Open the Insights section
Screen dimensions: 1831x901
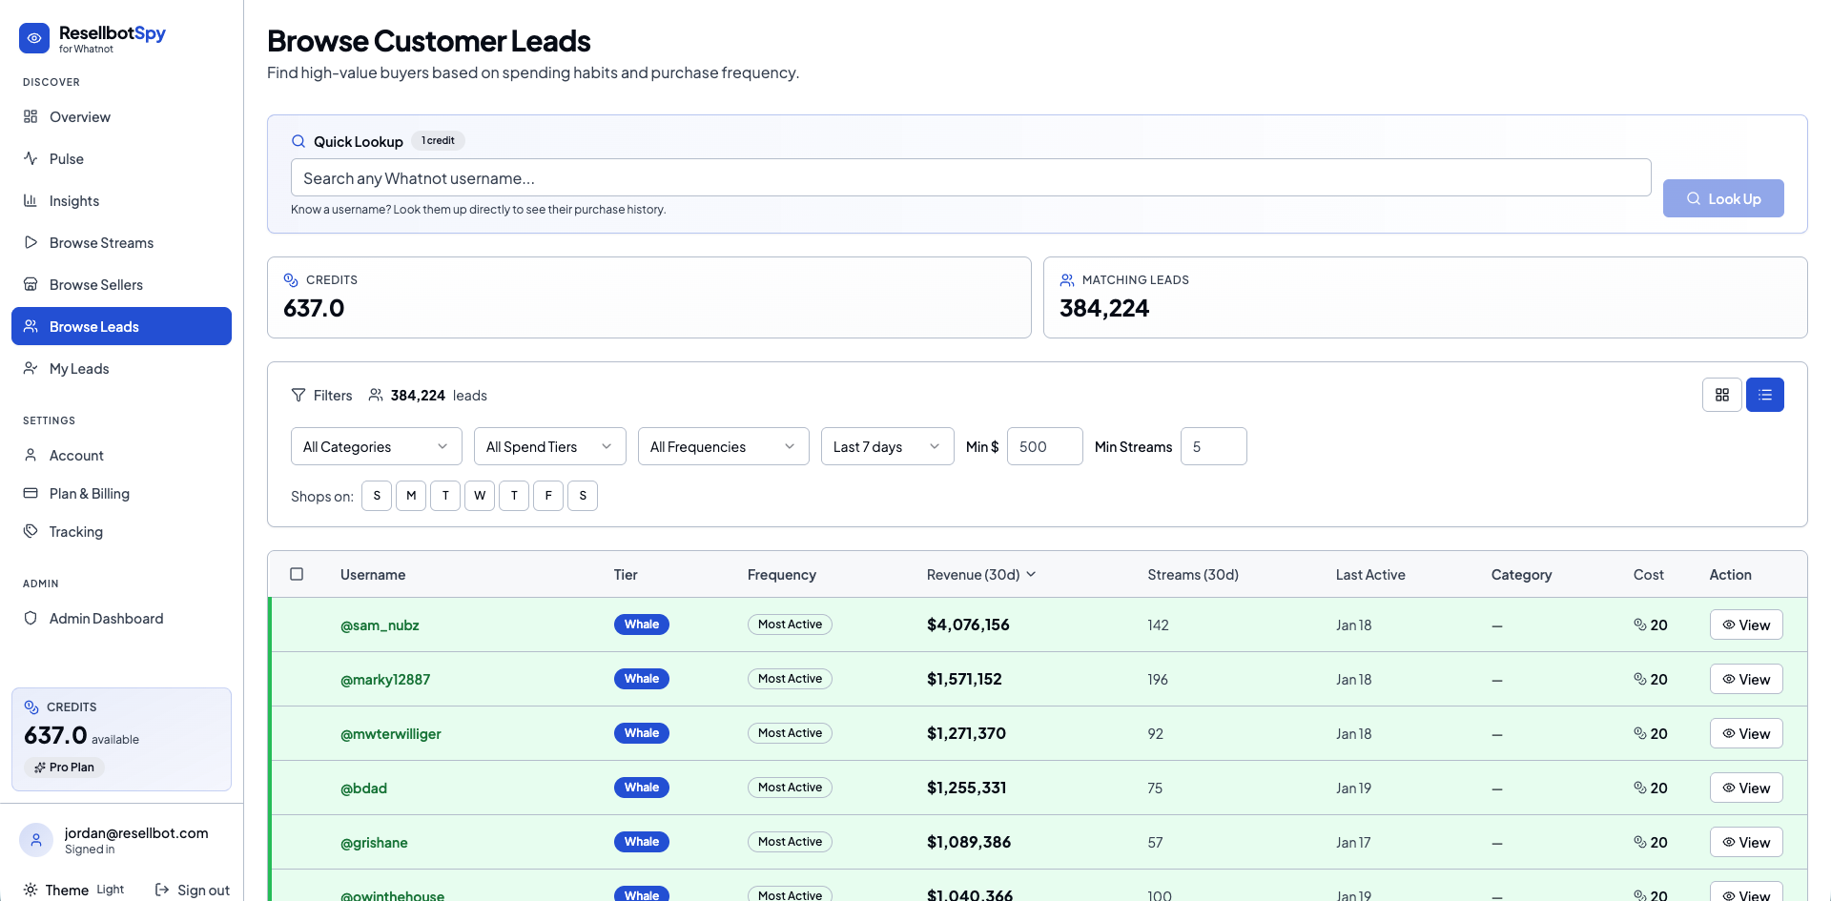coord(73,200)
